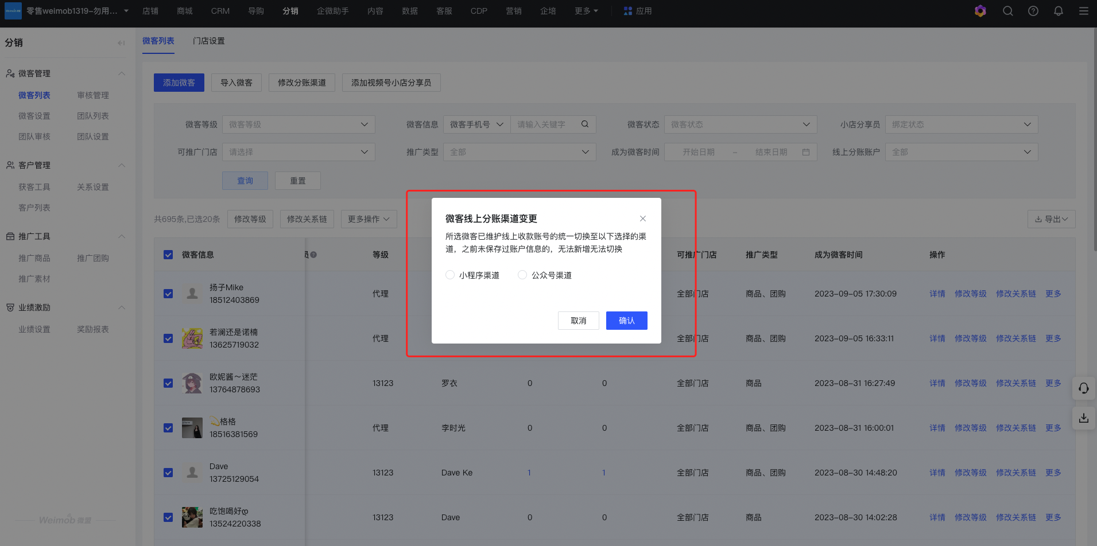Open the help question-mark icon
This screenshot has width=1097, height=546.
pos(1033,11)
